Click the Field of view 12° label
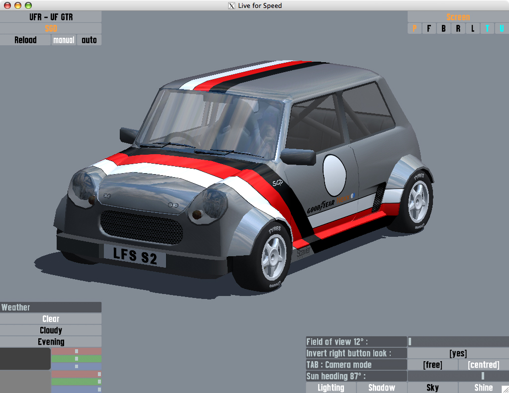 click(x=356, y=342)
